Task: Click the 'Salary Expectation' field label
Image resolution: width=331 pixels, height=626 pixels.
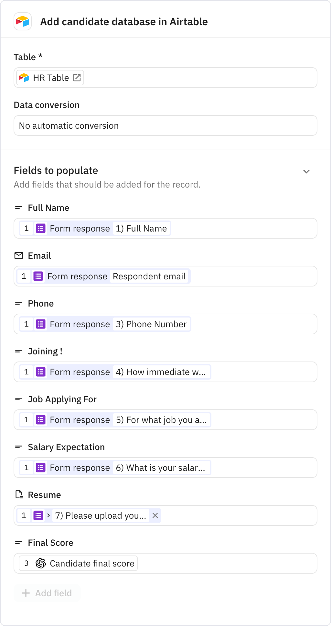Action: 66,447
